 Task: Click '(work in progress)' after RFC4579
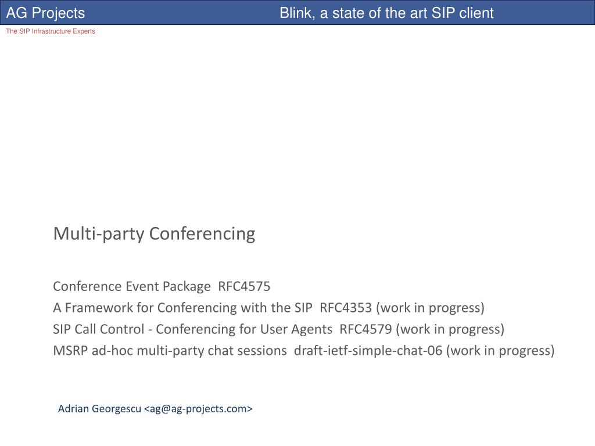[450, 330]
